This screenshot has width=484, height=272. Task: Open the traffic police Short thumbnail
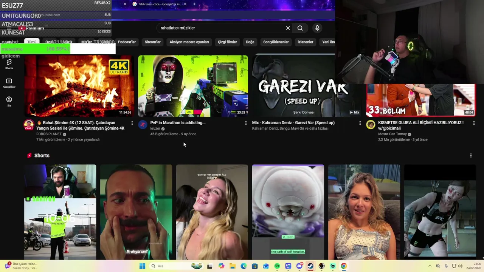click(x=60, y=212)
